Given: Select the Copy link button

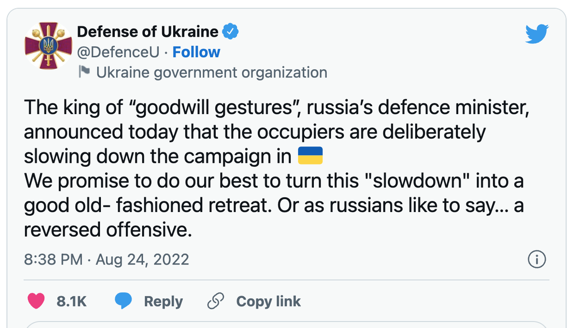Looking at the screenshot, I should pyautogui.click(x=268, y=301).
